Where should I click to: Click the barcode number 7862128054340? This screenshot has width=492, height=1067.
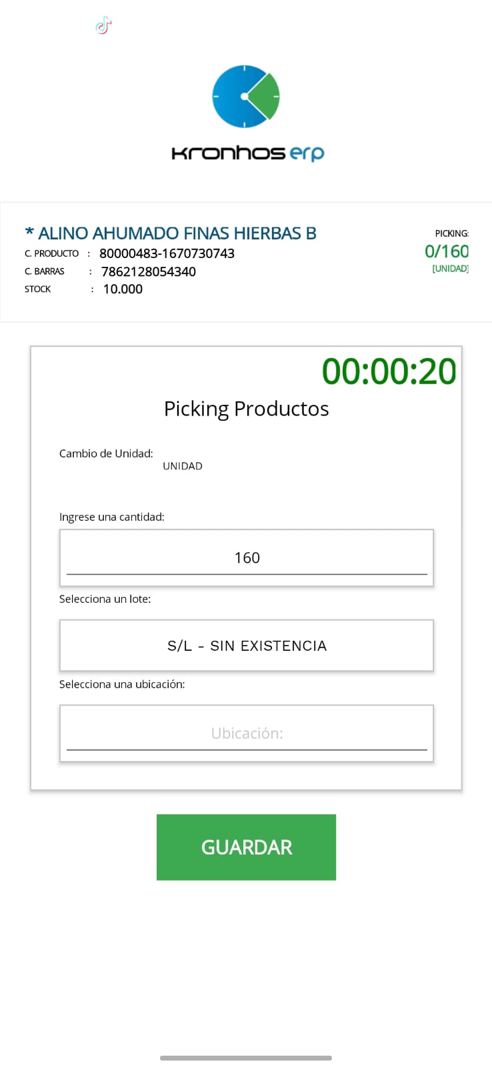(148, 271)
